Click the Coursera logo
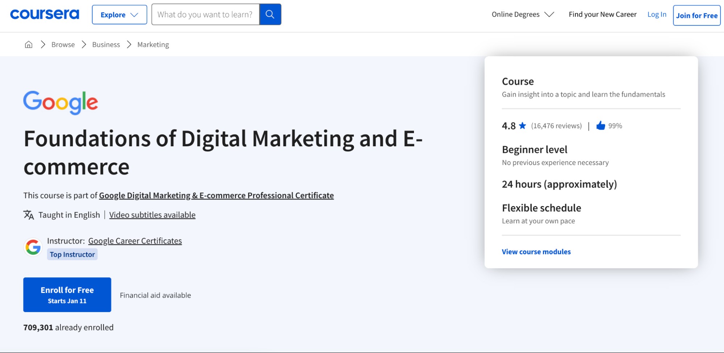This screenshot has width=724, height=353. (45, 14)
